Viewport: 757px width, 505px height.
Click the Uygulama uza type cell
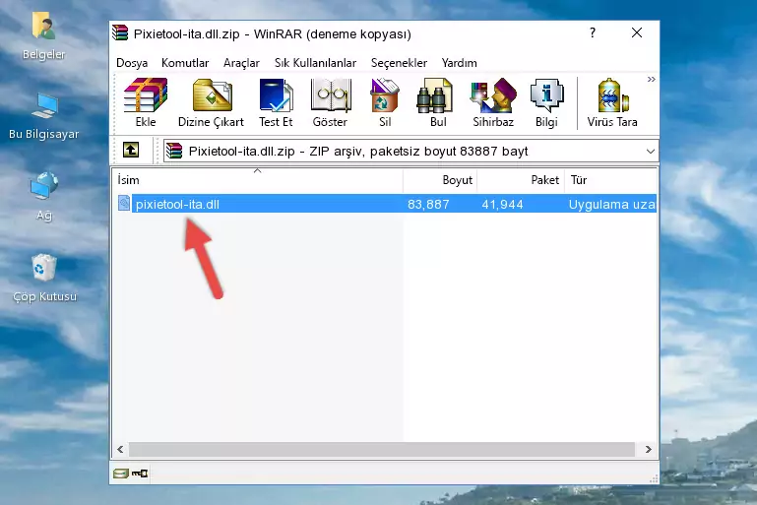click(x=611, y=204)
